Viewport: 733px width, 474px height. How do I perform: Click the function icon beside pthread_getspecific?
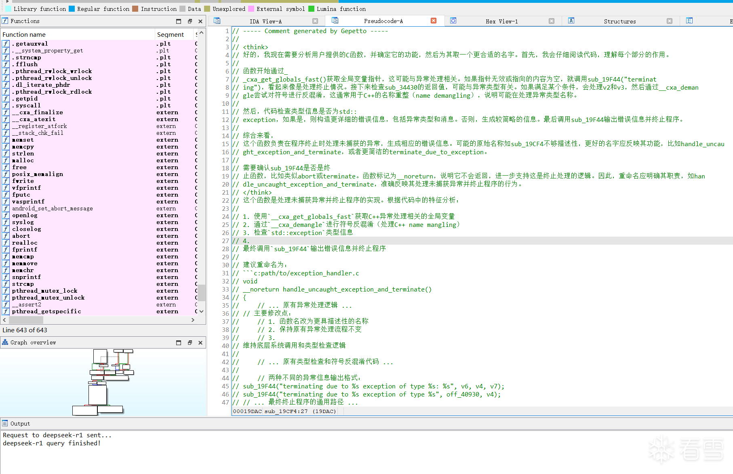(6, 311)
